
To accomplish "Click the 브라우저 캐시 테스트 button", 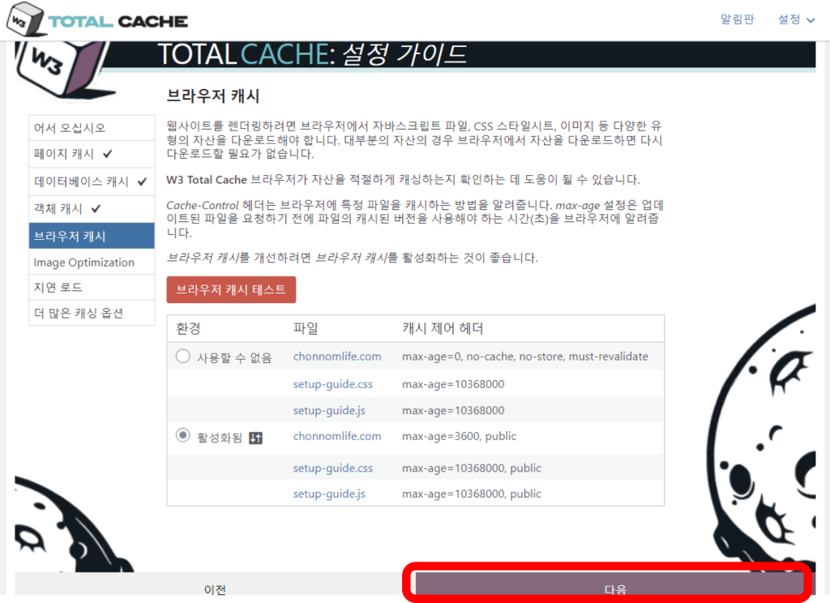I will [x=231, y=289].
